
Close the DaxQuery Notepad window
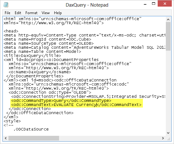tap(165, 4)
